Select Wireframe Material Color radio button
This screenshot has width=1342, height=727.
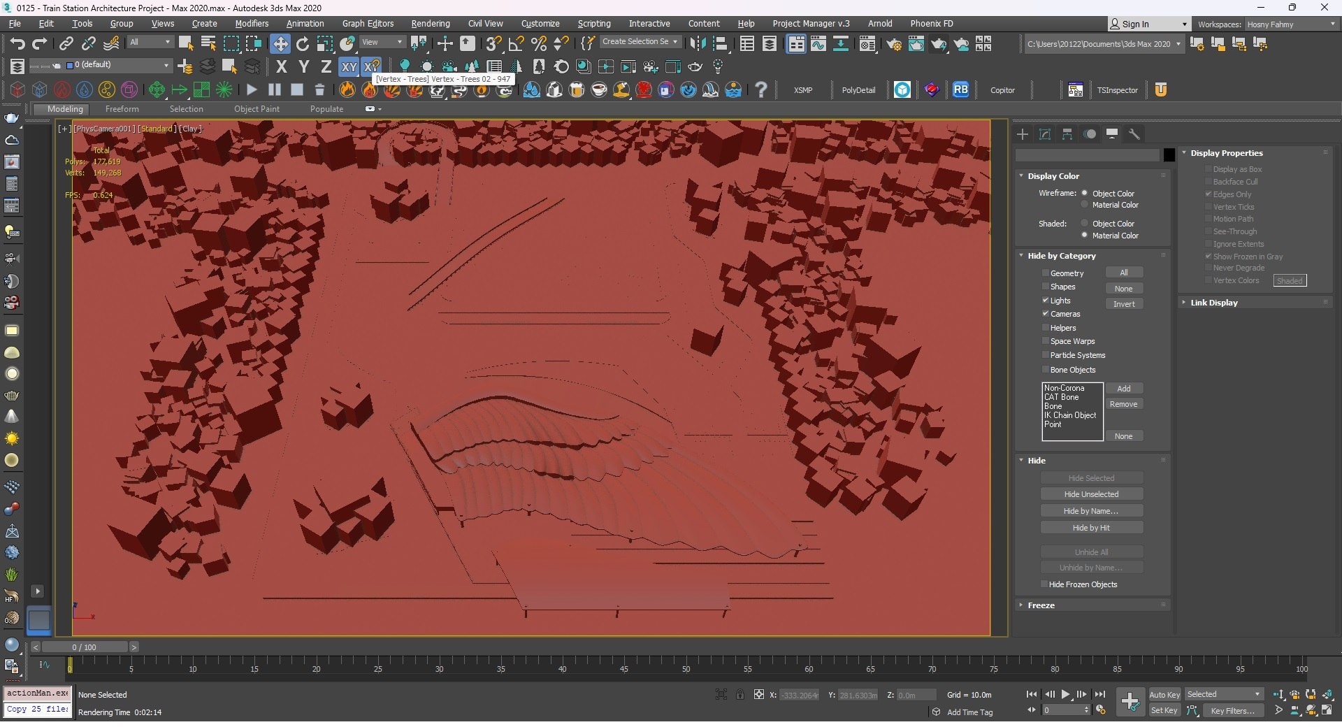coord(1085,205)
